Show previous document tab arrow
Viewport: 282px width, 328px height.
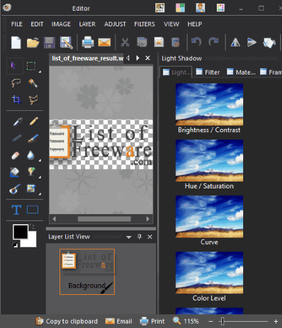[x=128, y=58]
